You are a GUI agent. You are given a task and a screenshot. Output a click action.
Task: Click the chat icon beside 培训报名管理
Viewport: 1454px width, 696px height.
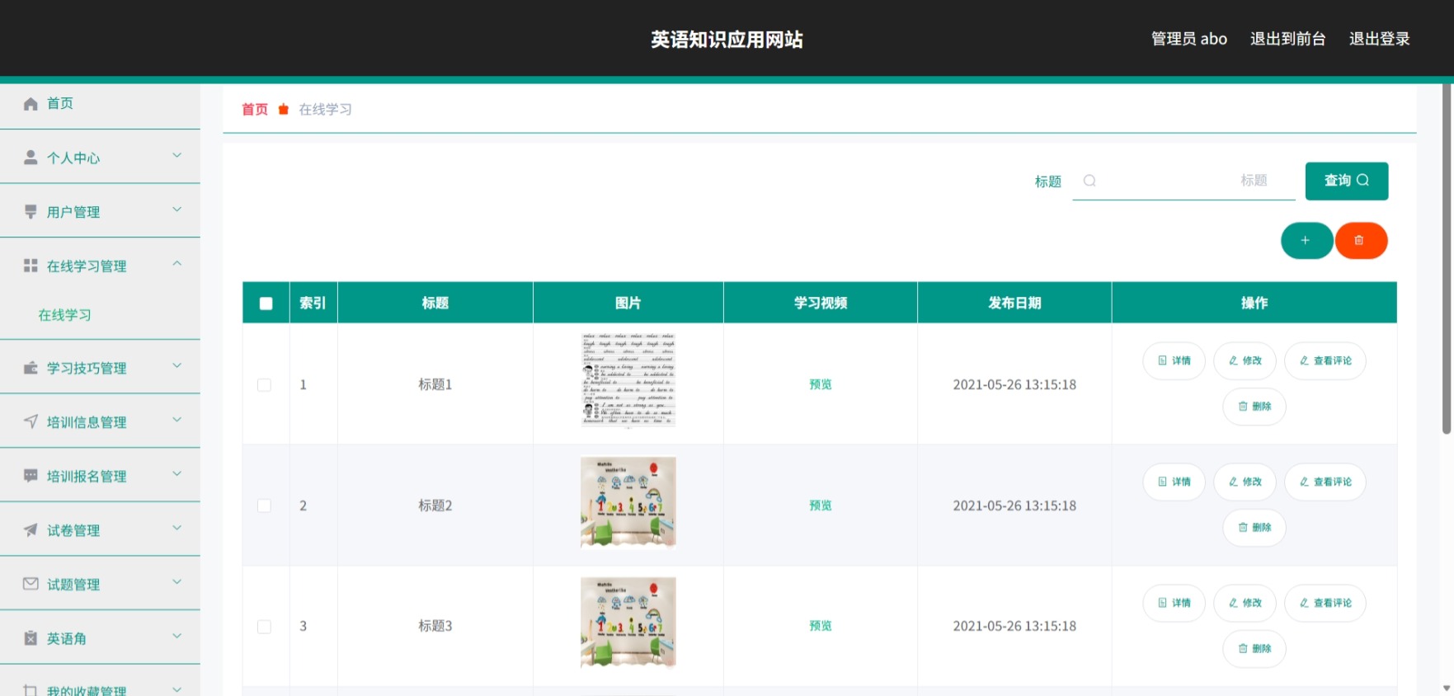(x=31, y=476)
